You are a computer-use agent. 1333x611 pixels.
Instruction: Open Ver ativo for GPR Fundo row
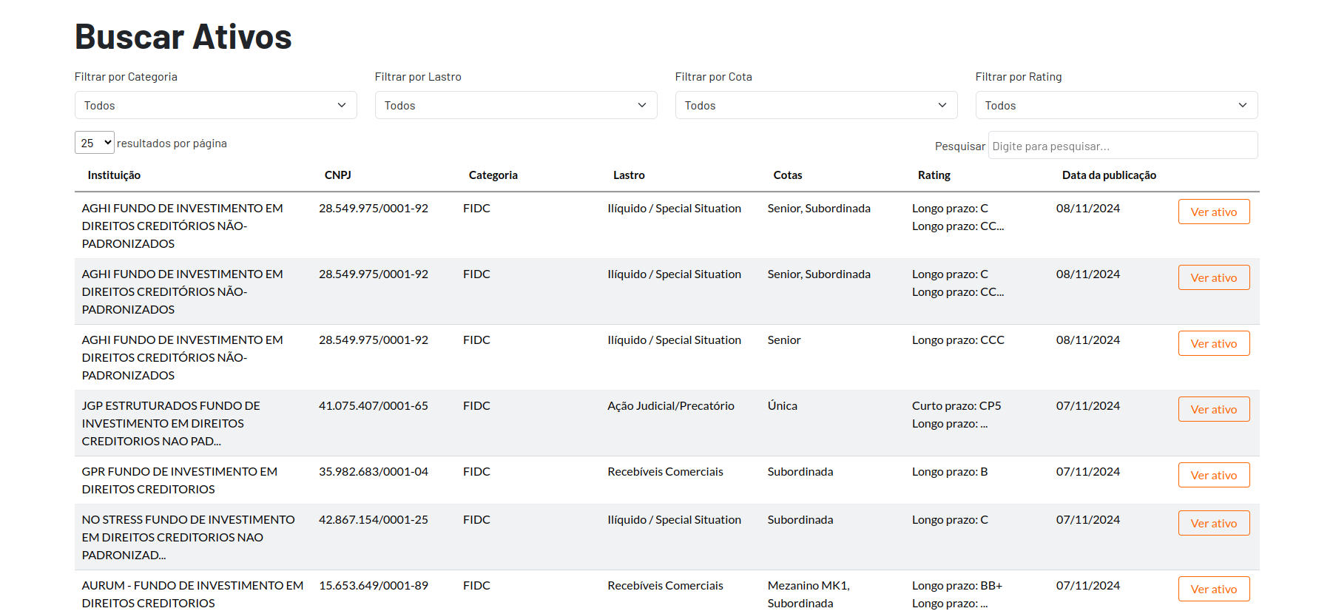[1213, 475]
